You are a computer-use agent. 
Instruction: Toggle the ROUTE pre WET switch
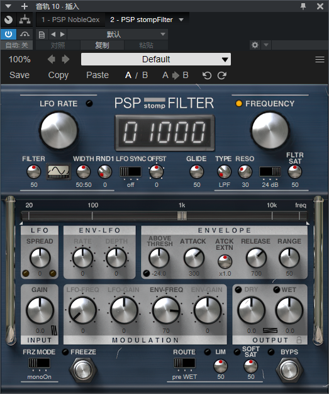coord(184,363)
